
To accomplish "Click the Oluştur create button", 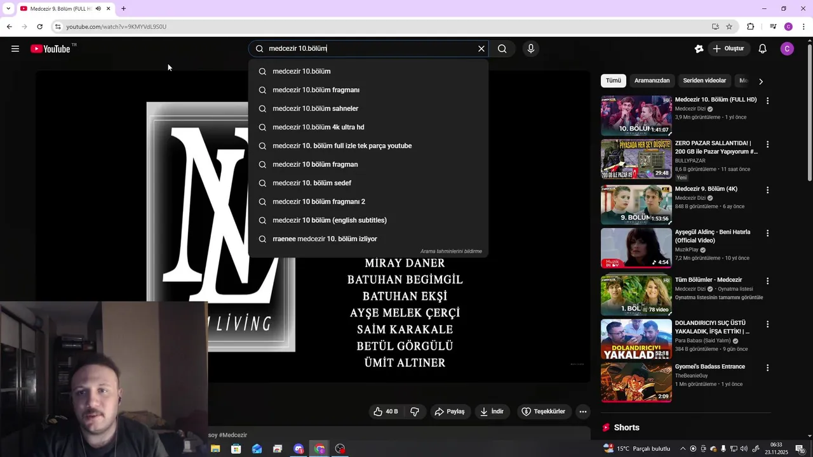I will [x=728, y=49].
